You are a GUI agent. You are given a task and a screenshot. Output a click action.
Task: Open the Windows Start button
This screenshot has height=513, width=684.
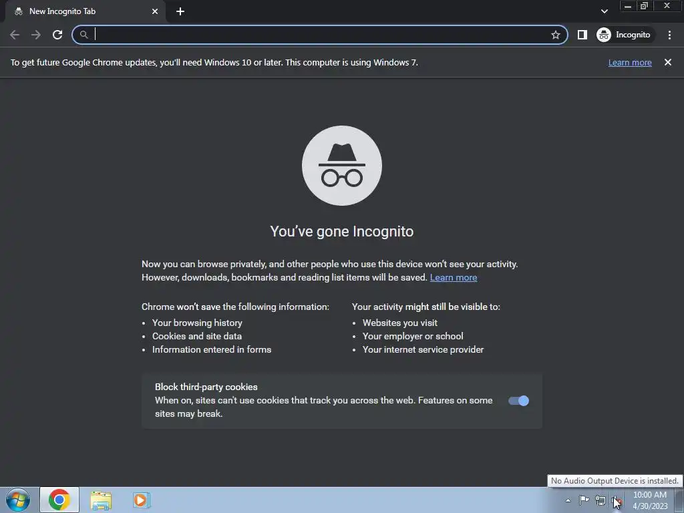coord(18,500)
